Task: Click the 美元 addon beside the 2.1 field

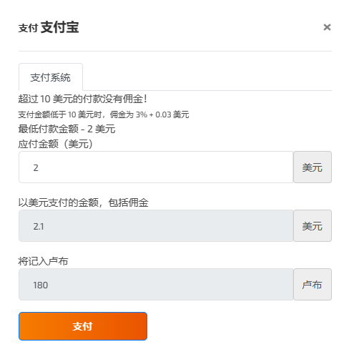Action: tap(313, 226)
